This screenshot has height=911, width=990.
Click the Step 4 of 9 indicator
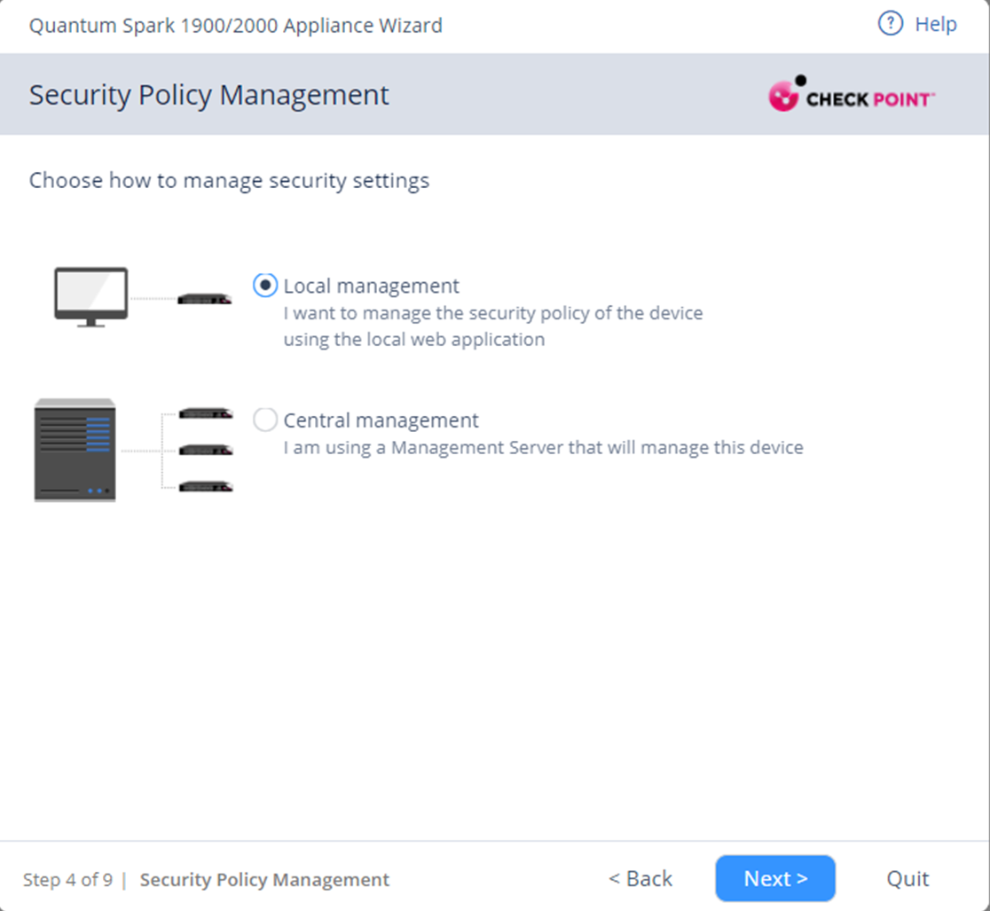(67, 880)
